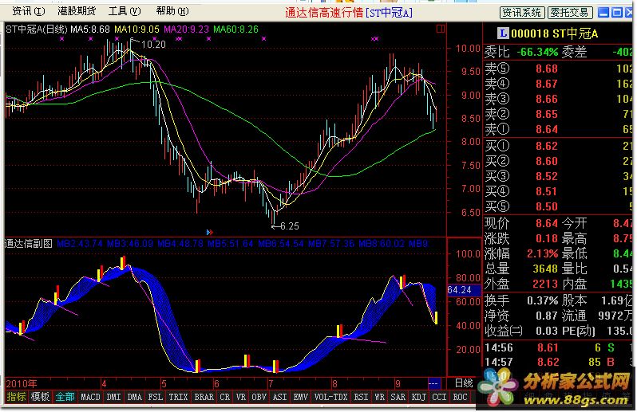Click the small red split-window icon on chart
The height and width of the screenshot is (412, 637).
[441, 29]
